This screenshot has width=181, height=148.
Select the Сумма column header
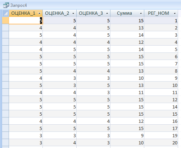tap(127, 13)
